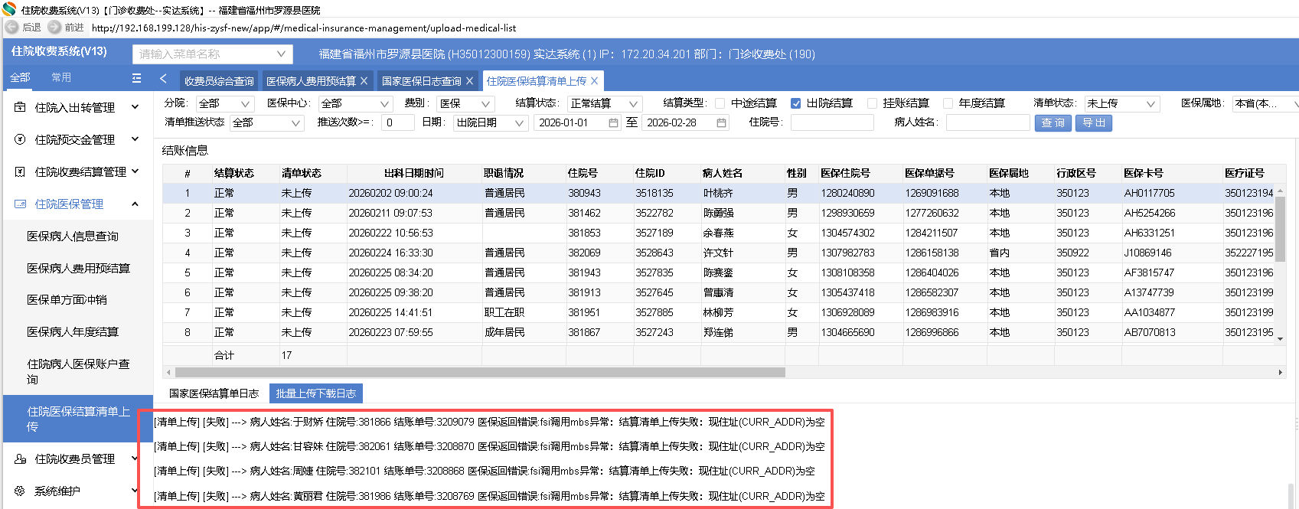Screen dimensions: 1299x509
Task: Open the 清单推送状态 dropdown
Action: [x=266, y=122]
